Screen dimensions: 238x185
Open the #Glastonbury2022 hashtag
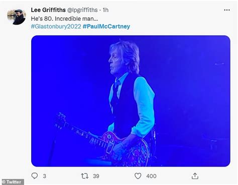coord(56,27)
